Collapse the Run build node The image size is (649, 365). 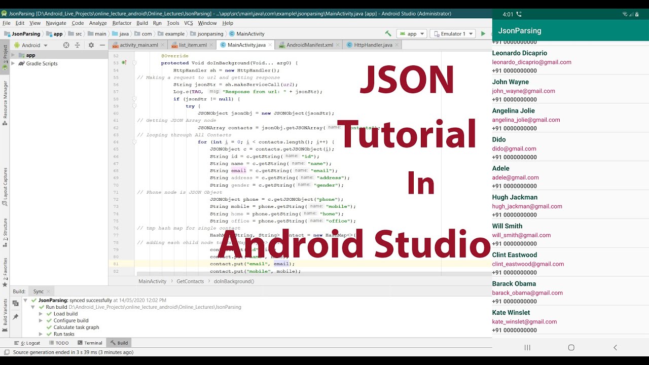[33, 307]
